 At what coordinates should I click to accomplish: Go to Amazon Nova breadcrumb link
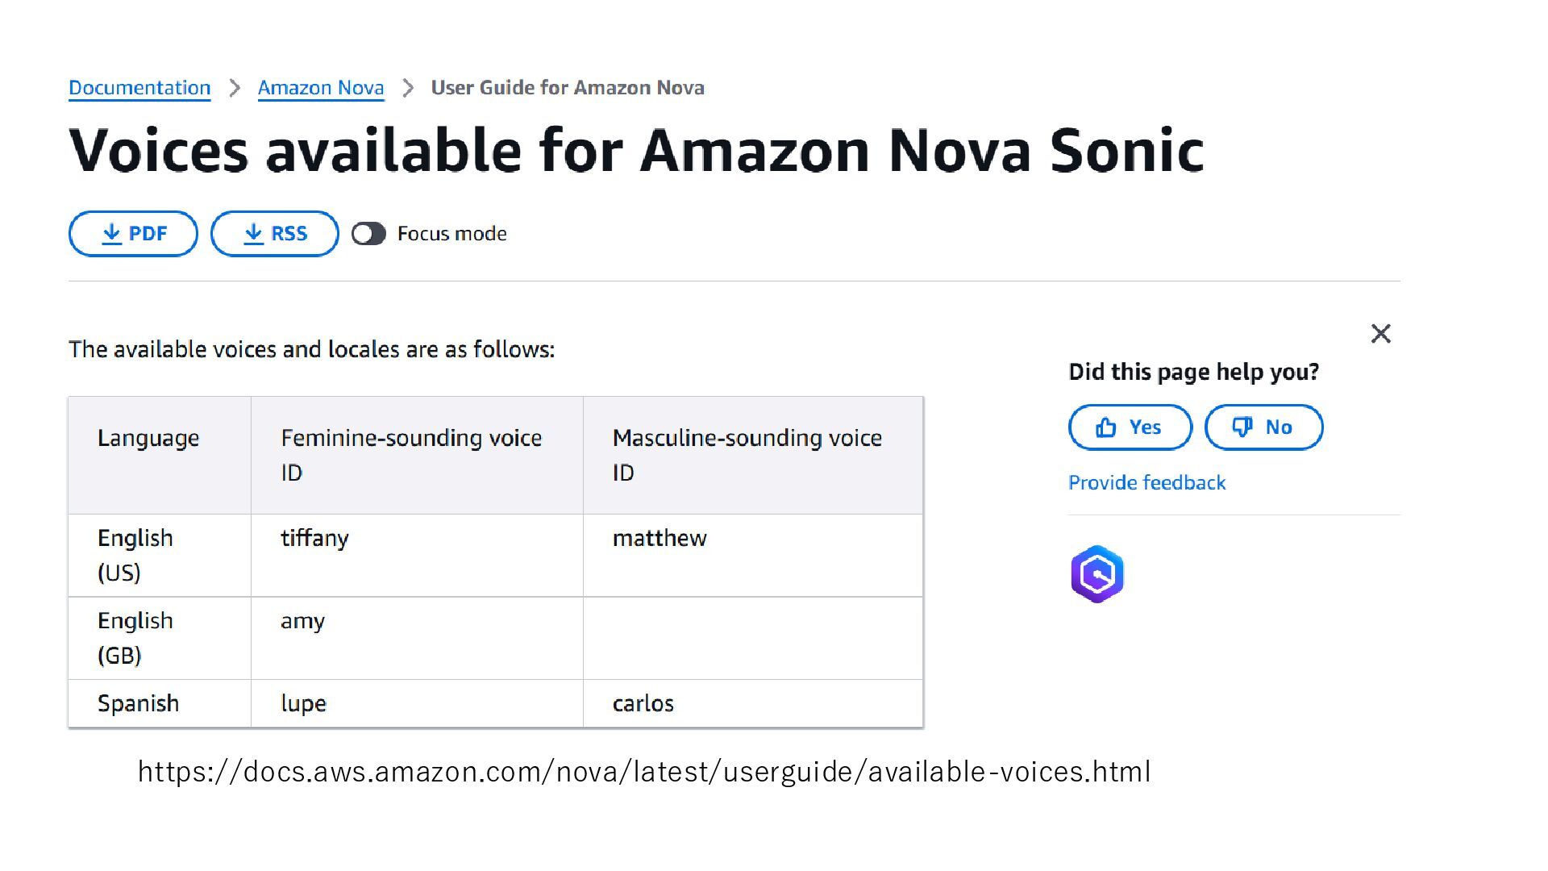[321, 88]
